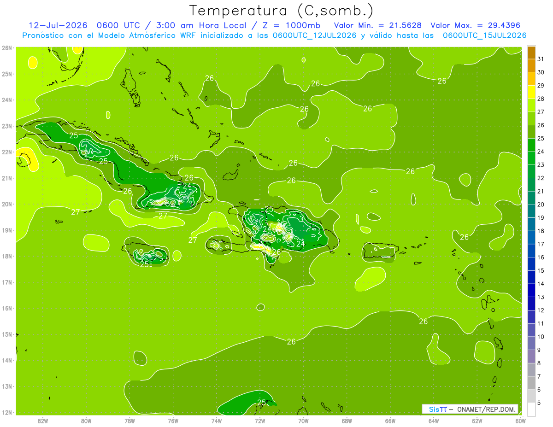Click the '68W' longitude axis label
The height and width of the screenshot is (427, 553).
pos(347,421)
